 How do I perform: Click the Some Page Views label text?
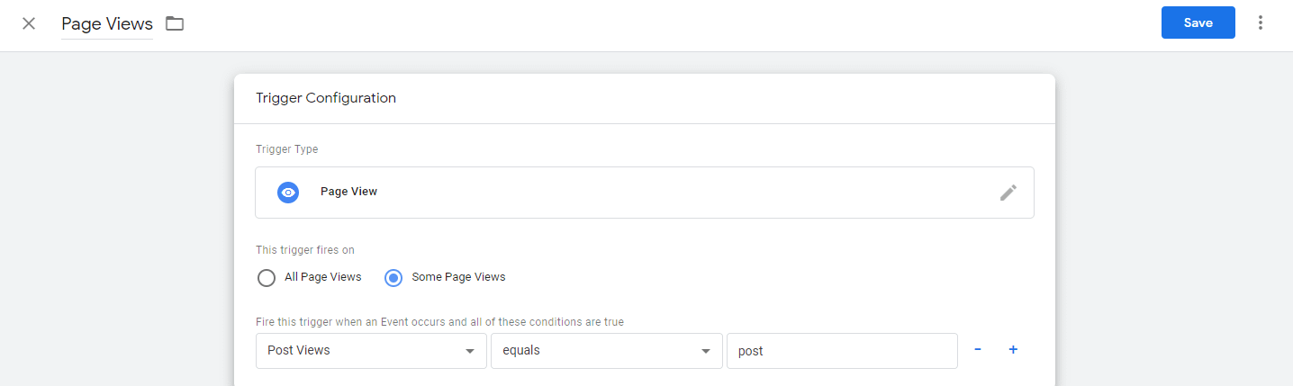pyautogui.click(x=458, y=277)
